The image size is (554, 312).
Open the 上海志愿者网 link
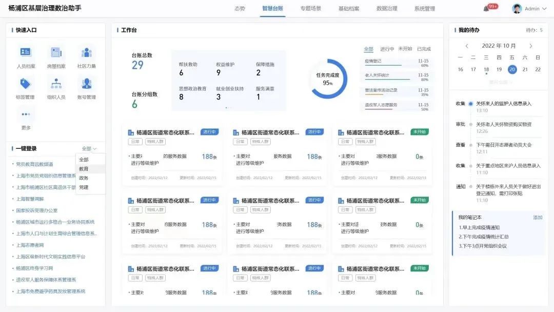coord(30,245)
